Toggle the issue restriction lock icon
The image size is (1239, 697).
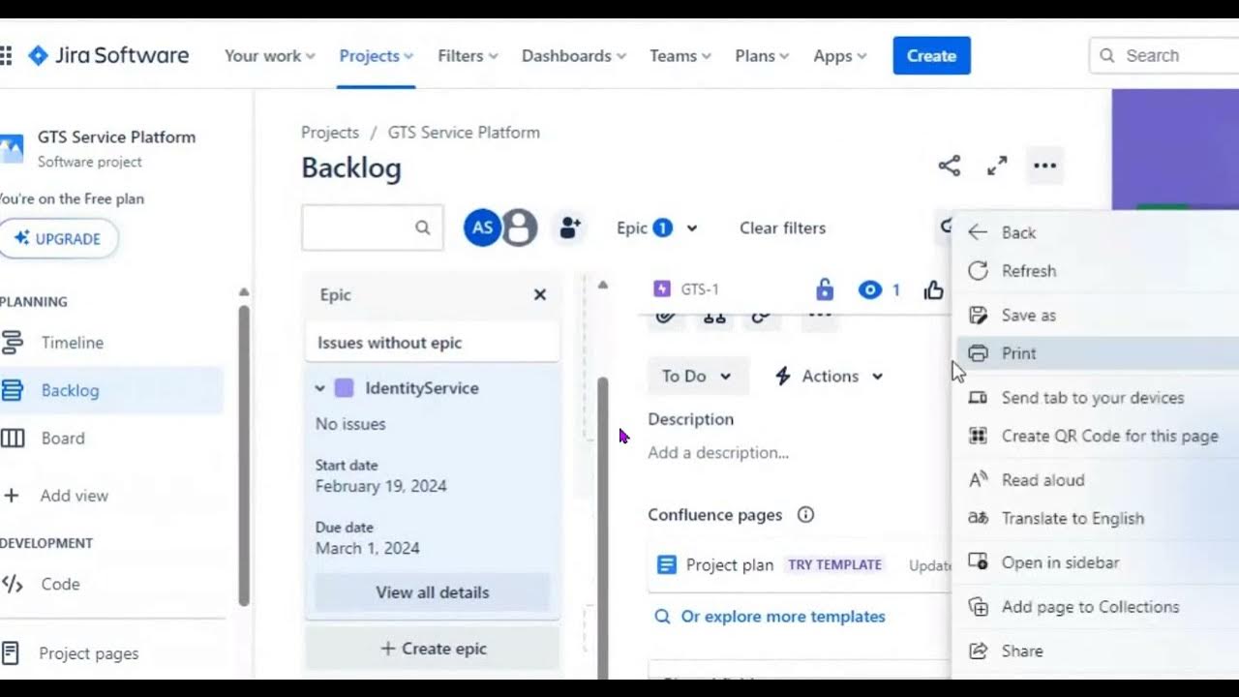(825, 288)
